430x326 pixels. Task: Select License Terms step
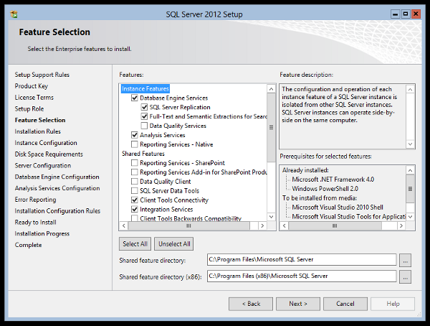[34, 98]
